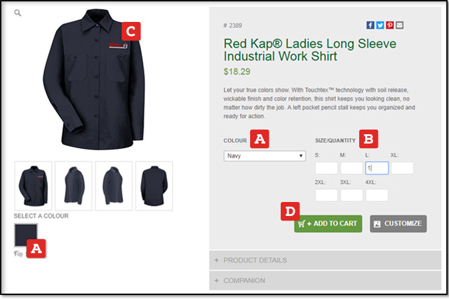Click the magnifier zoom icon above the shirt

18,13
